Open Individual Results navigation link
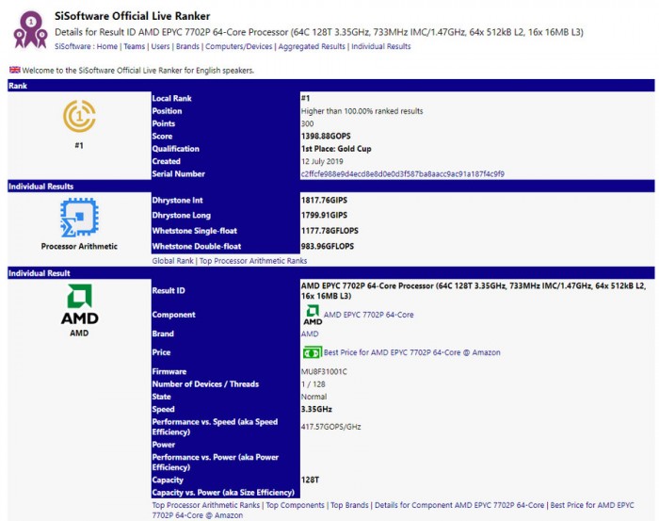This screenshot has width=659, height=521. coord(380,46)
